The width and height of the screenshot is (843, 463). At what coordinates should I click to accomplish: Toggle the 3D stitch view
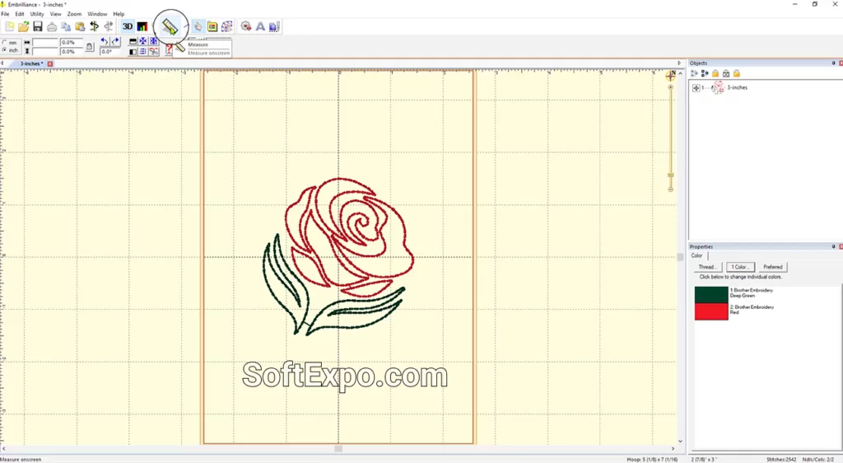pyautogui.click(x=128, y=26)
